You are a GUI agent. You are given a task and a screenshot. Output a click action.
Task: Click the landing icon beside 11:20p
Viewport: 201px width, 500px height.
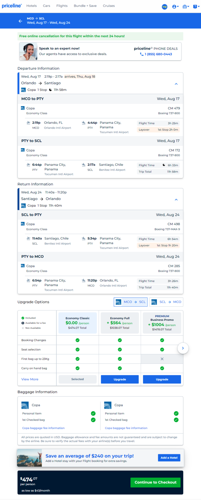tap(84, 280)
